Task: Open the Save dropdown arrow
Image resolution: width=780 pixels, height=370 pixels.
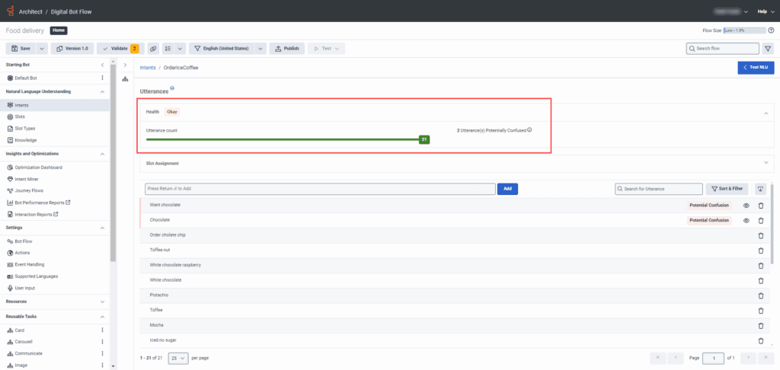Action: [x=42, y=48]
